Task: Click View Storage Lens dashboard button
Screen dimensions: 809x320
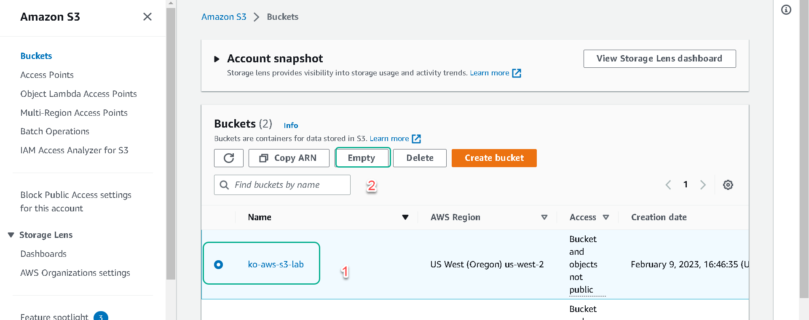Action: (x=659, y=59)
